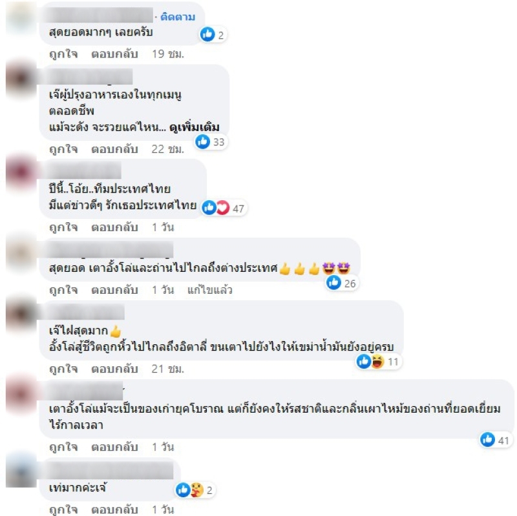Open like reactions on the 33-likes comment

click(x=203, y=141)
